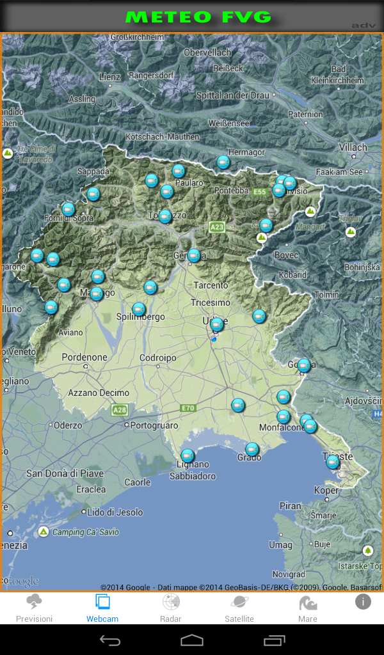Tap the webcam marker east of Udine

[259, 316]
